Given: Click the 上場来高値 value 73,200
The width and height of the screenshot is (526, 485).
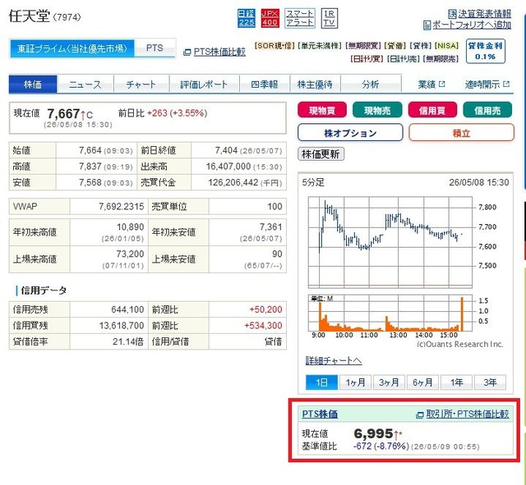Looking at the screenshot, I should pyautogui.click(x=130, y=254).
